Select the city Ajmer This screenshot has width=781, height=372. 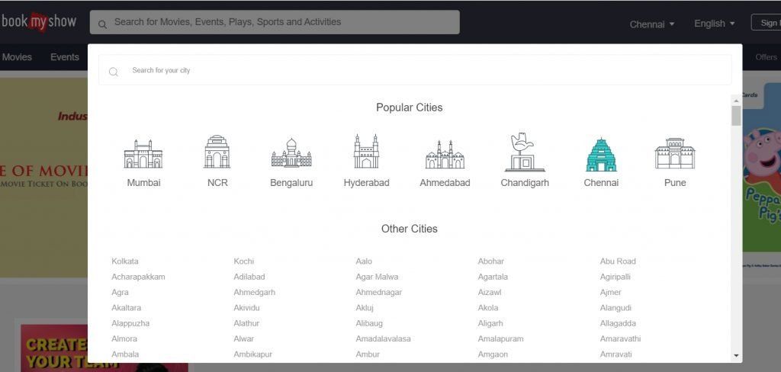tap(611, 292)
